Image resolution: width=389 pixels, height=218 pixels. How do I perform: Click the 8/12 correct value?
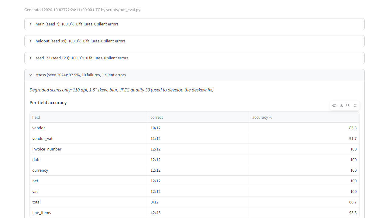(x=199, y=202)
